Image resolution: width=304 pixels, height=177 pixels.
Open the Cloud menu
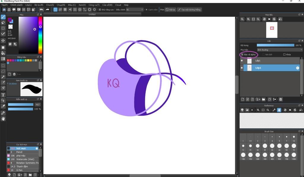pyautogui.click(x=118, y=5)
